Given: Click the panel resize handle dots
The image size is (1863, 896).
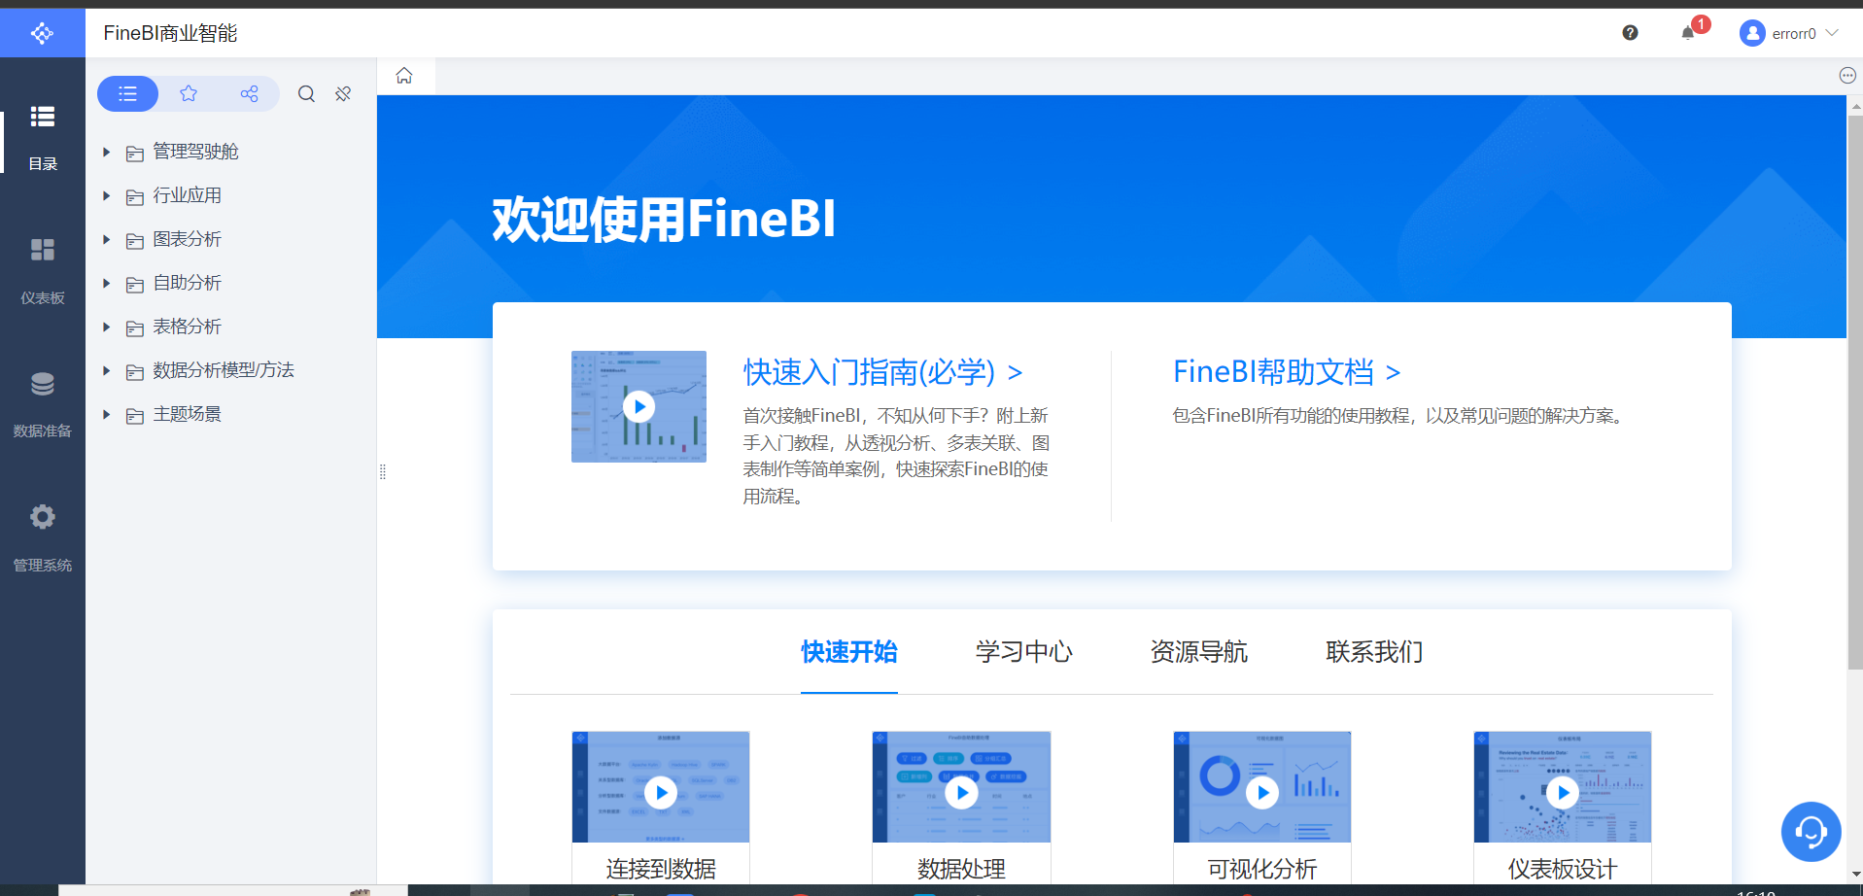Looking at the screenshot, I should click(x=382, y=472).
